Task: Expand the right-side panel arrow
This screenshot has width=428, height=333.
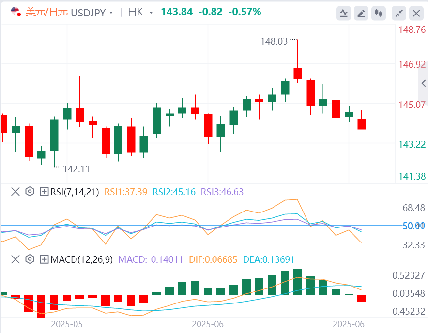Action: 424,83
